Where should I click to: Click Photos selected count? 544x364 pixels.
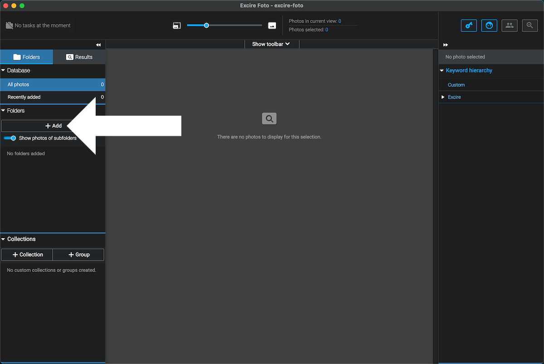click(x=326, y=30)
